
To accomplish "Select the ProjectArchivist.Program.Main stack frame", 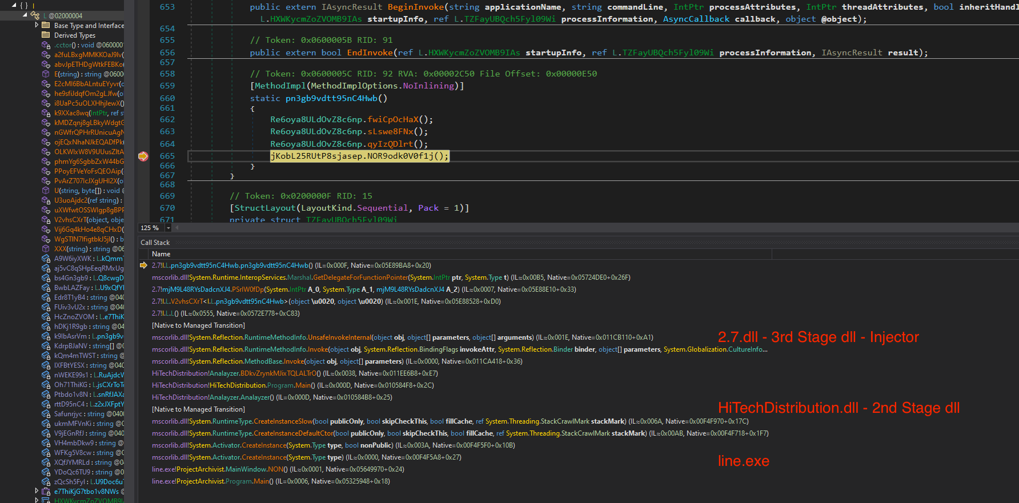I will click(271, 481).
